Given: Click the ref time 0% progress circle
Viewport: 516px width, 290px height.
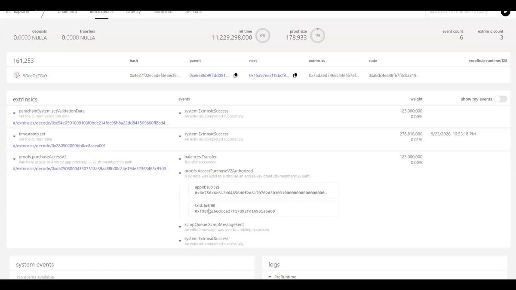Looking at the screenshot, I should (263, 36).
